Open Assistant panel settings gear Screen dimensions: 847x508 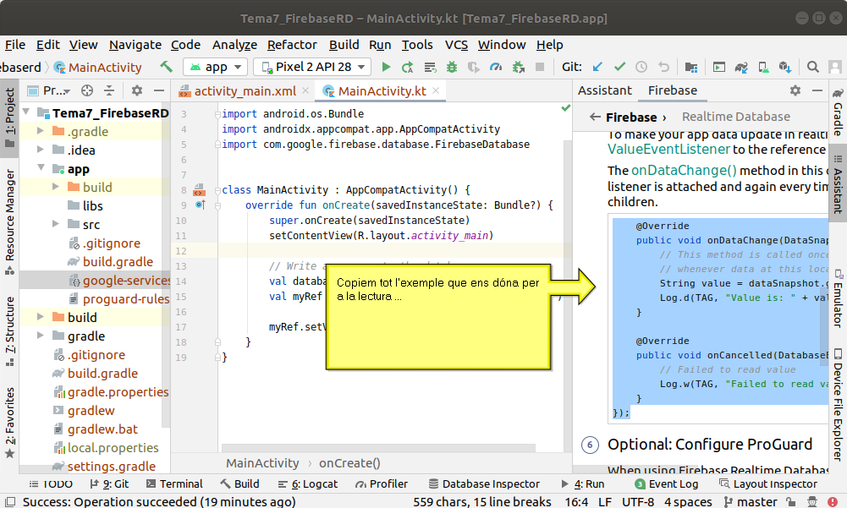point(795,90)
